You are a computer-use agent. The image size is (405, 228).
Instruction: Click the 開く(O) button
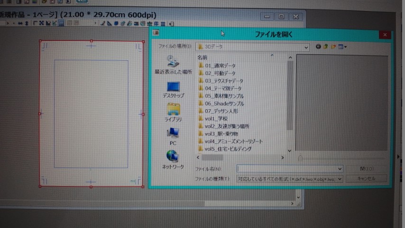click(366, 169)
